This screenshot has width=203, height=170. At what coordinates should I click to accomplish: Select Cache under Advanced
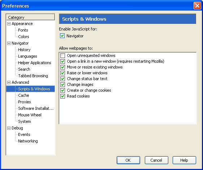(x=23, y=95)
